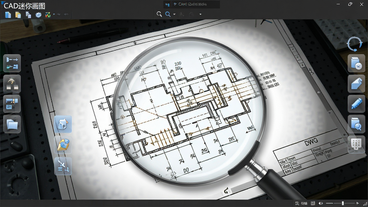
Task: Restore down the CAD迷你画图 window
Action: click(350, 4)
